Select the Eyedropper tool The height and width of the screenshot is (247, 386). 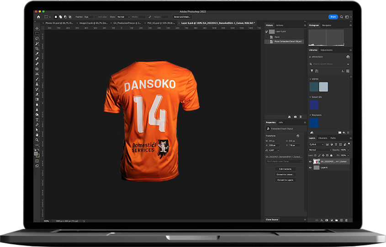[37, 53]
